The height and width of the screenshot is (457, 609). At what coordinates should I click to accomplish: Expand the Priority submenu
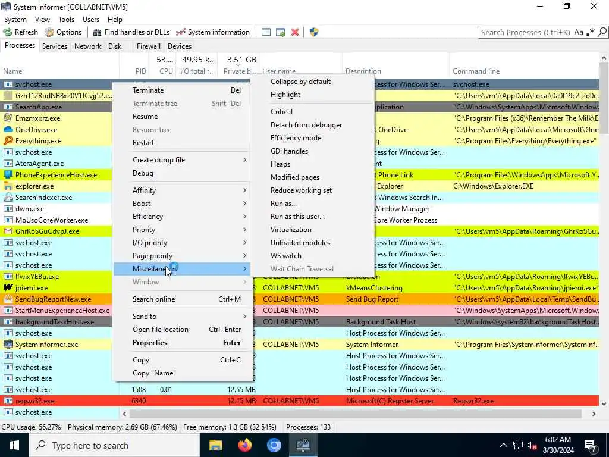tap(182, 230)
